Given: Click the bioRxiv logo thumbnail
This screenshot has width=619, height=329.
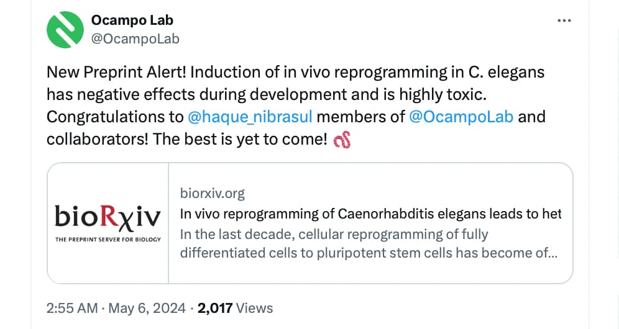Looking at the screenshot, I should click(x=108, y=223).
